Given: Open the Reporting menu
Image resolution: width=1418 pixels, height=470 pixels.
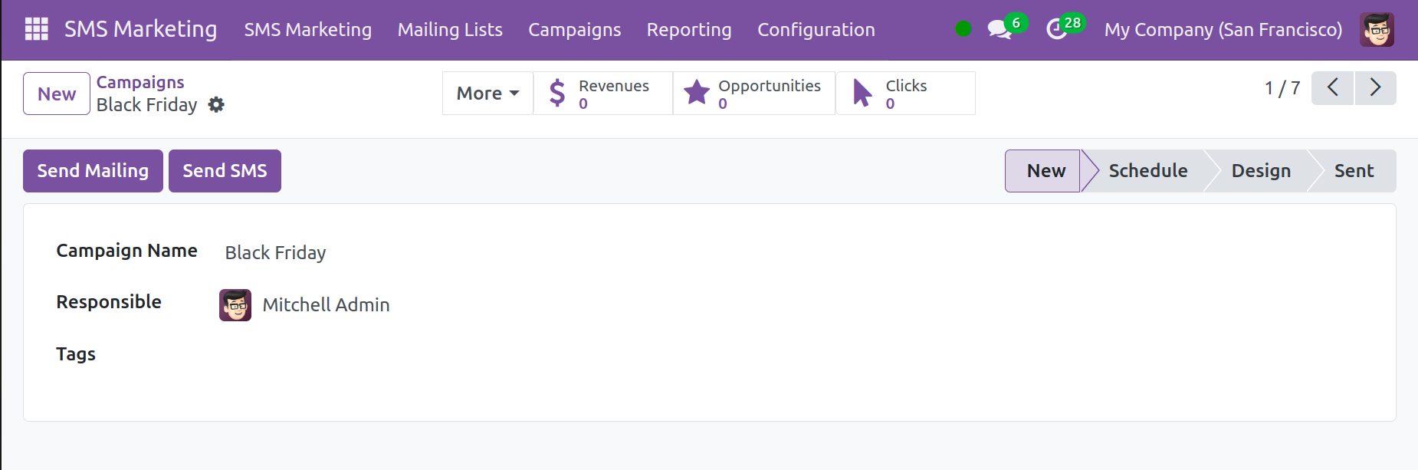Looking at the screenshot, I should [688, 30].
